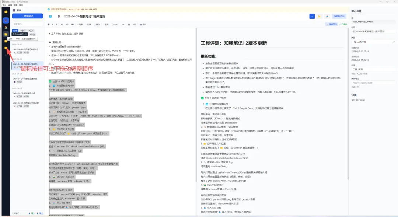Open the 编辑 menu

(x=10, y=5)
